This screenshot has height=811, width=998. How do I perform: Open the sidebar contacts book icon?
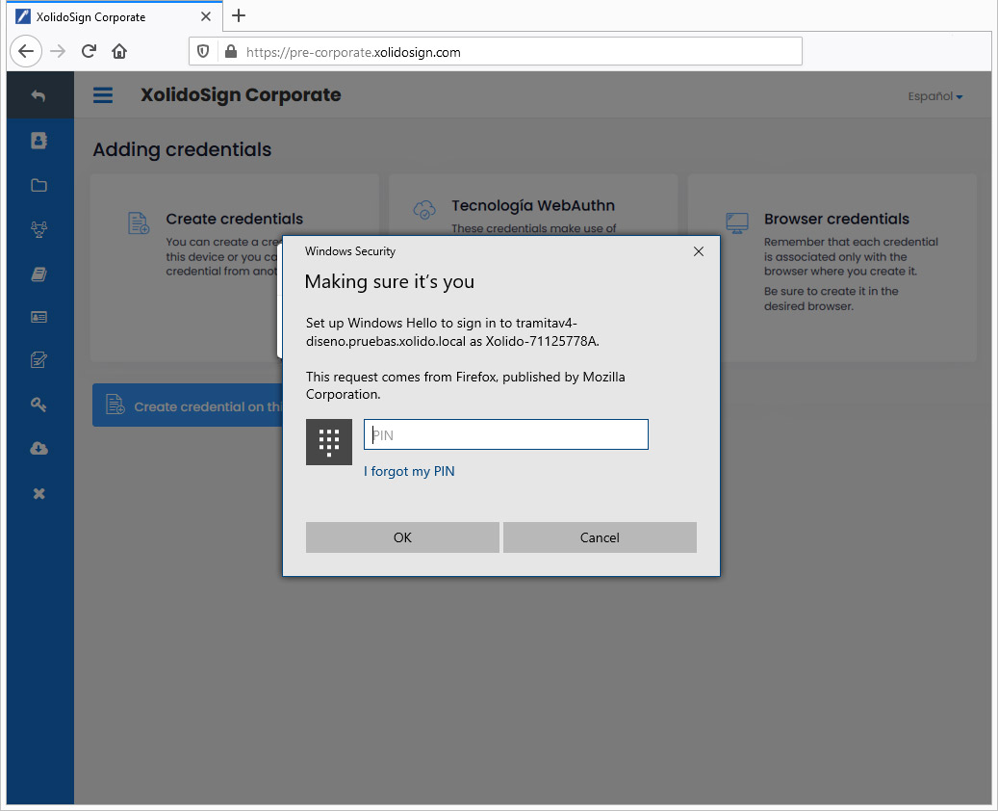(38, 141)
